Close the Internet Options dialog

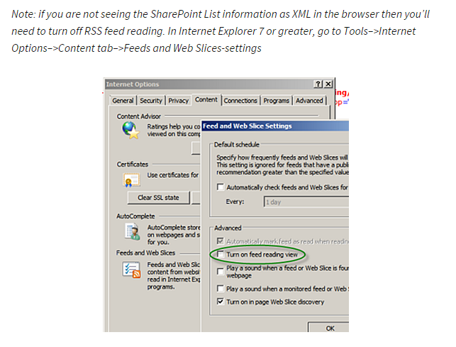tap(328, 84)
